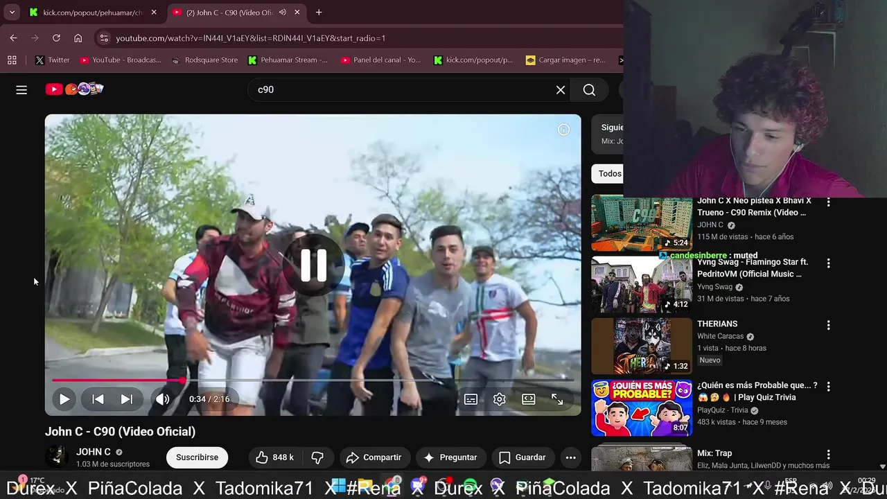Open options for C90 Remix video

click(x=828, y=202)
